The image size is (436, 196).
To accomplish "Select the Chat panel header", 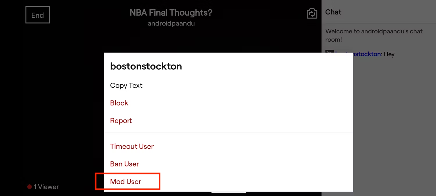I will pos(333,12).
